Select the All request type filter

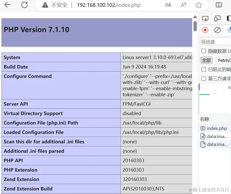click(x=206, y=60)
